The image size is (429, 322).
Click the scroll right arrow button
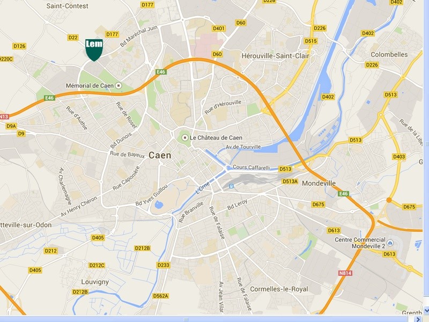418,319
